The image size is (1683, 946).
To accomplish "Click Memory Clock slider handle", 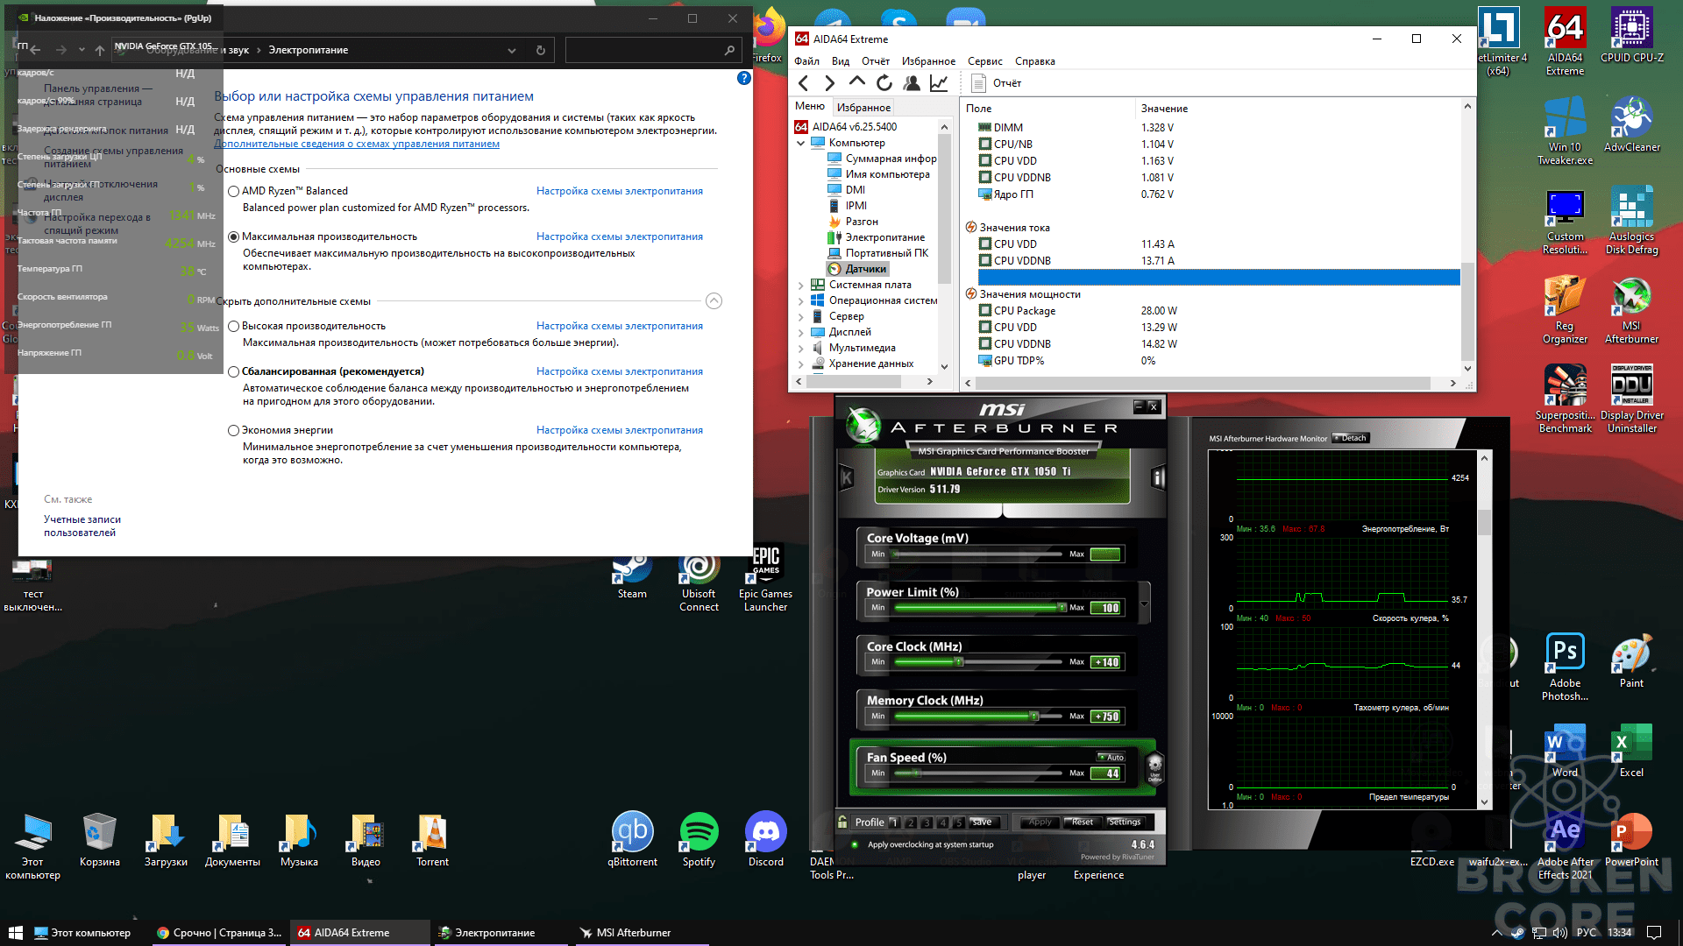I will click(x=1034, y=716).
